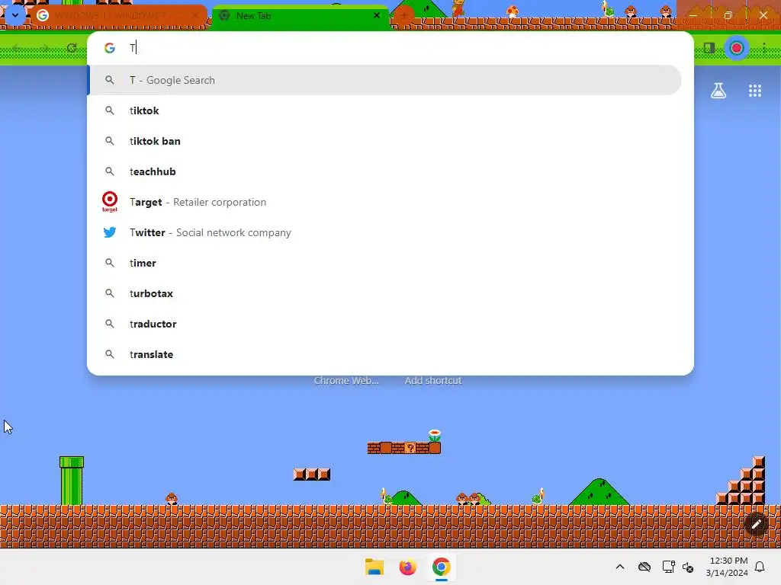Open the clock showing 12:30 PM
Viewport: 781px width, 585px height.
click(727, 567)
